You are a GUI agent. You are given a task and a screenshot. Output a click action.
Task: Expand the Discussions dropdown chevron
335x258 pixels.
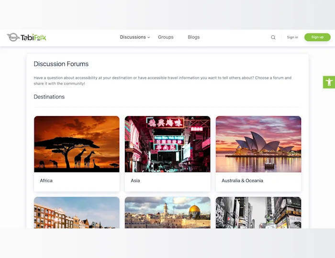point(149,37)
